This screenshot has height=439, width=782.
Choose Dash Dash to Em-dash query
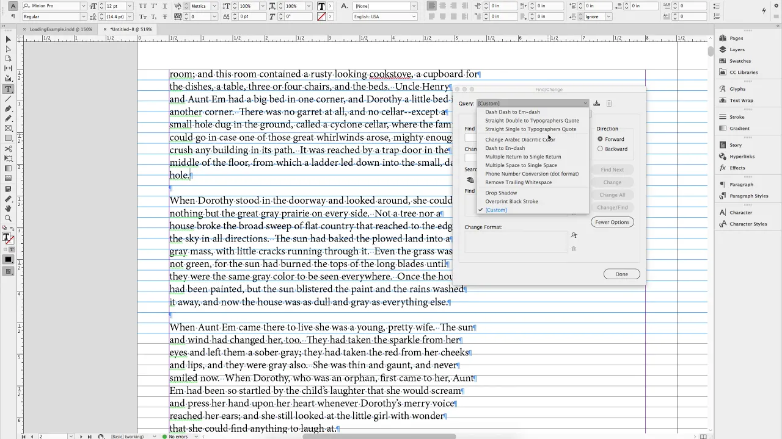tap(513, 112)
